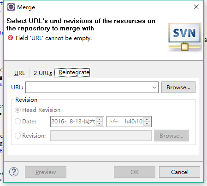
Task: Select the Reintegrate tab
Action: [72, 72]
